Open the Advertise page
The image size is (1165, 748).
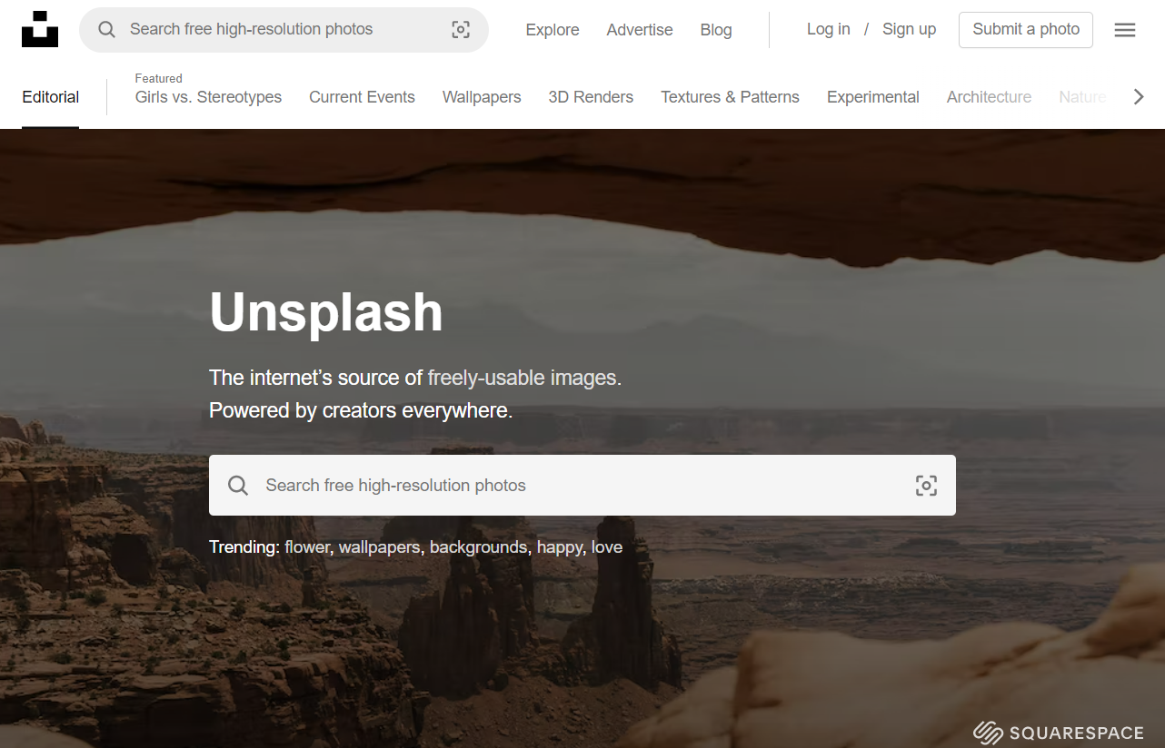pyautogui.click(x=640, y=30)
